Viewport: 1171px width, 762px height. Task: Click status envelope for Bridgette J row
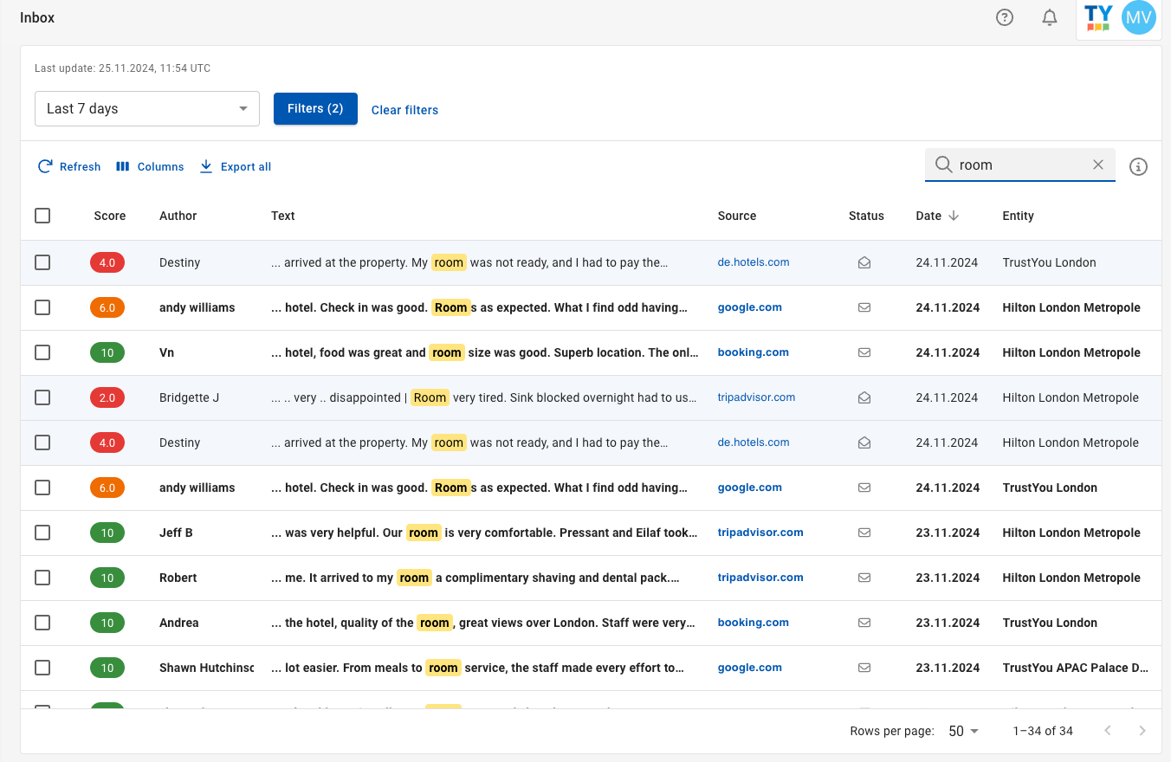point(864,397)
